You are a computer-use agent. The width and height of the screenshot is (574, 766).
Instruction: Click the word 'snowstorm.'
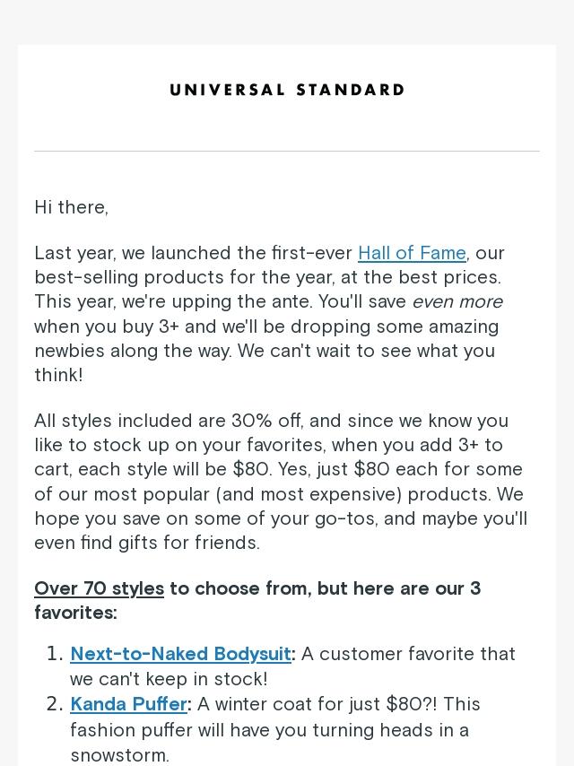(x=119, y=755)
